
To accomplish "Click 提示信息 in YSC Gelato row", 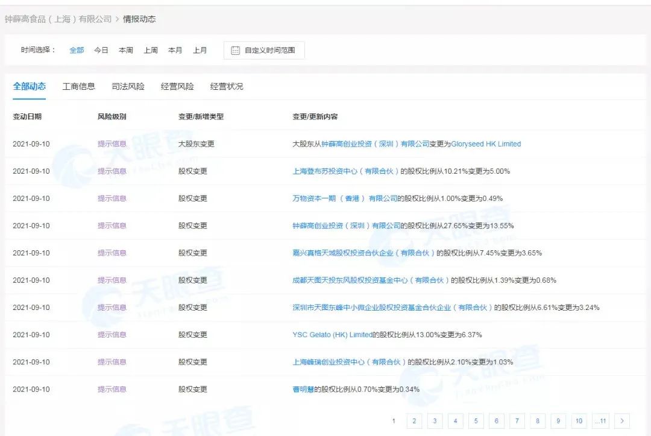I will (x=112, y=335).
